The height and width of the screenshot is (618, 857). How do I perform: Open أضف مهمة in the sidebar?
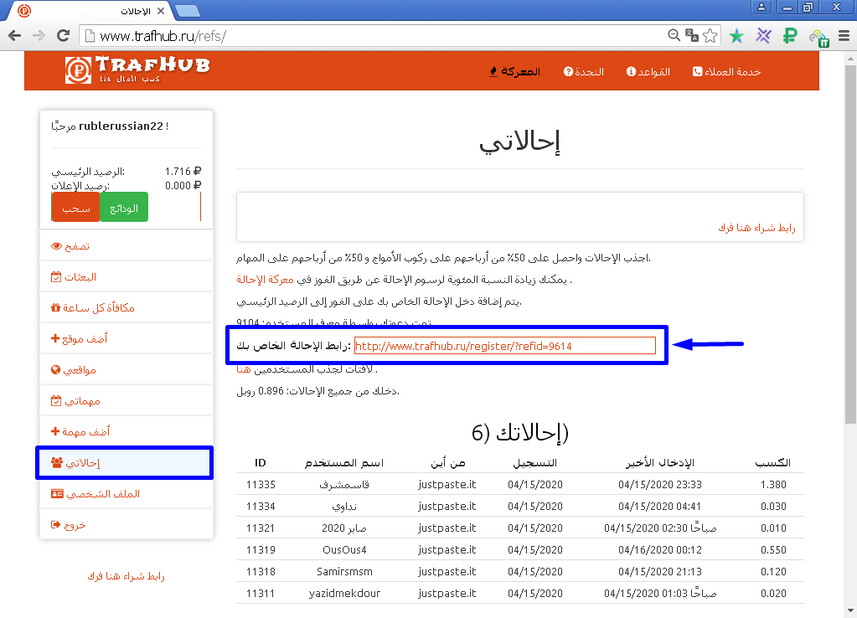tap(126, 431)
